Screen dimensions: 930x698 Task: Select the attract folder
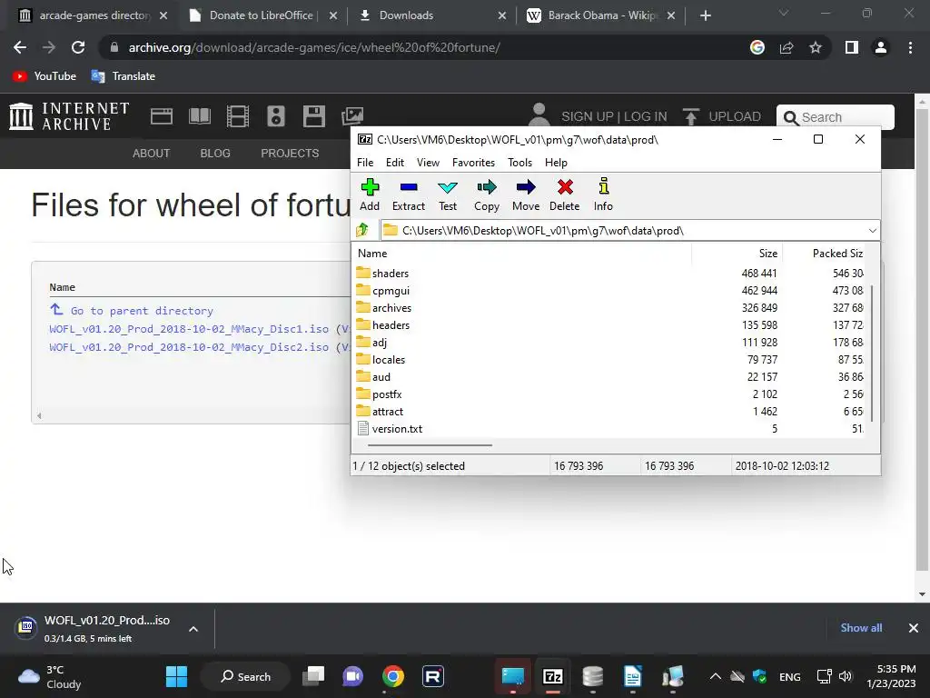(387, 411)
